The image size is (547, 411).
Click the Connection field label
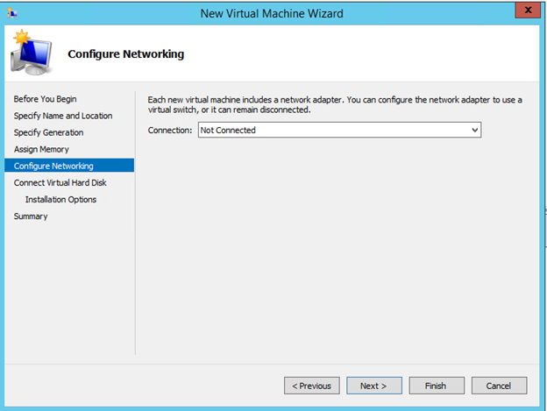tap(169, 130)
